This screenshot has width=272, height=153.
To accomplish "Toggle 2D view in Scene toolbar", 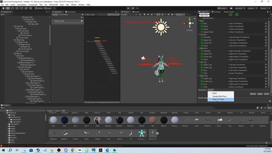I will [x=140, y=14].
